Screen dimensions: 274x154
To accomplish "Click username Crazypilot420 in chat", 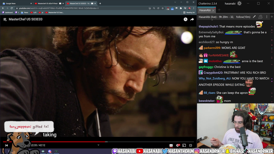I will 213,73.
